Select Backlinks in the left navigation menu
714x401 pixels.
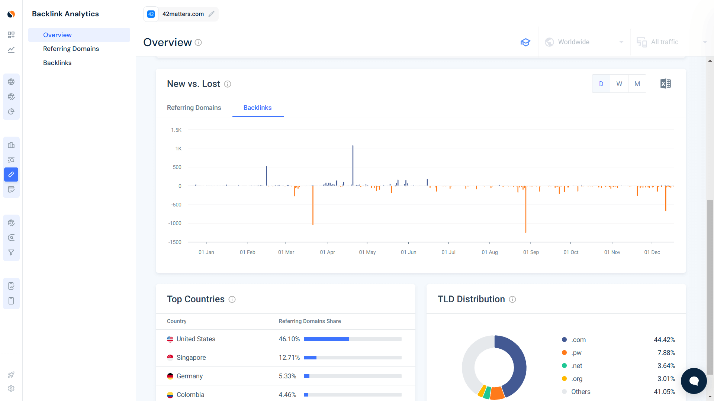[x=57, y=62]
